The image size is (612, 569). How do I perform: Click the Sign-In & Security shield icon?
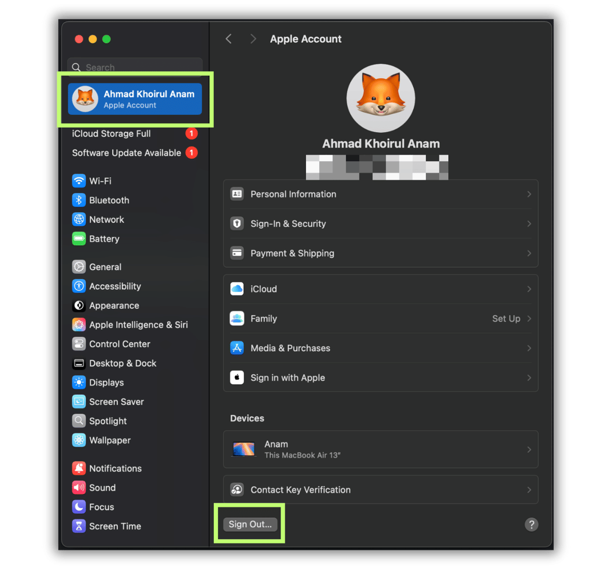(237, 224)
